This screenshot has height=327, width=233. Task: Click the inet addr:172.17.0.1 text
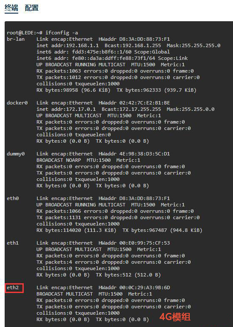pyautogui.click(x=66, y=109)
